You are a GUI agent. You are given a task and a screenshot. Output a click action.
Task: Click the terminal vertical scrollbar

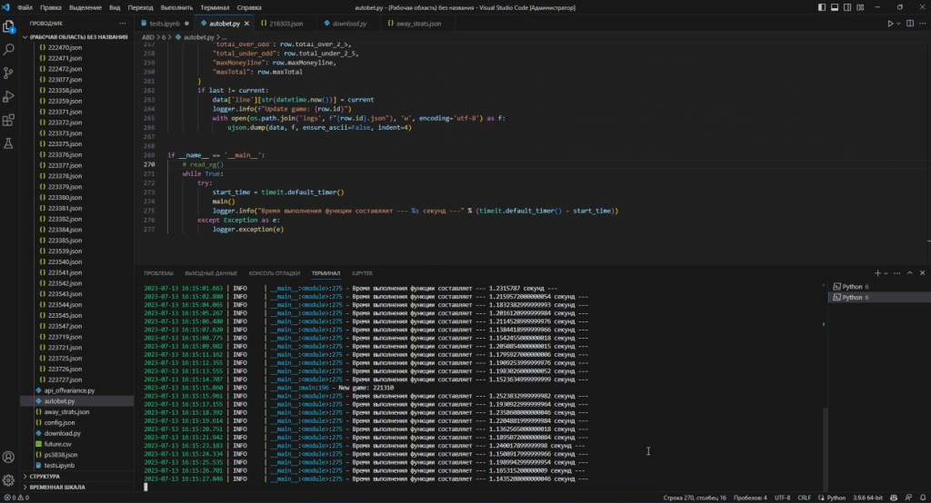[x=825, y=448]
